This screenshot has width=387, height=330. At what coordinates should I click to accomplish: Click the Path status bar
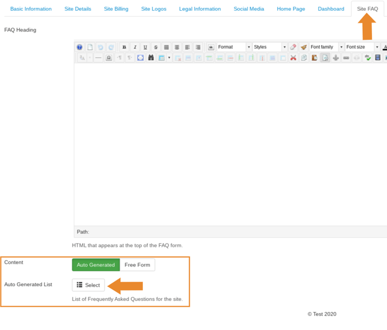pyautogui.click(x=231, y=232)
